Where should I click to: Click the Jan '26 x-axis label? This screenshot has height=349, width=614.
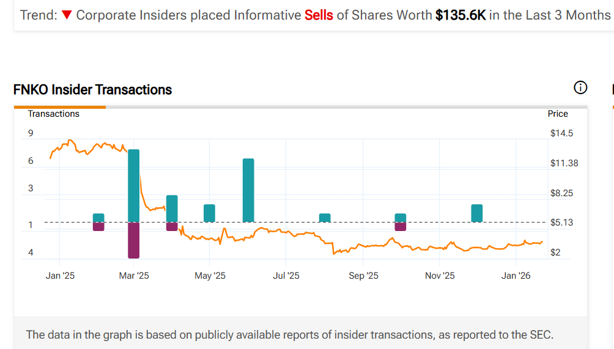(516, 276)
